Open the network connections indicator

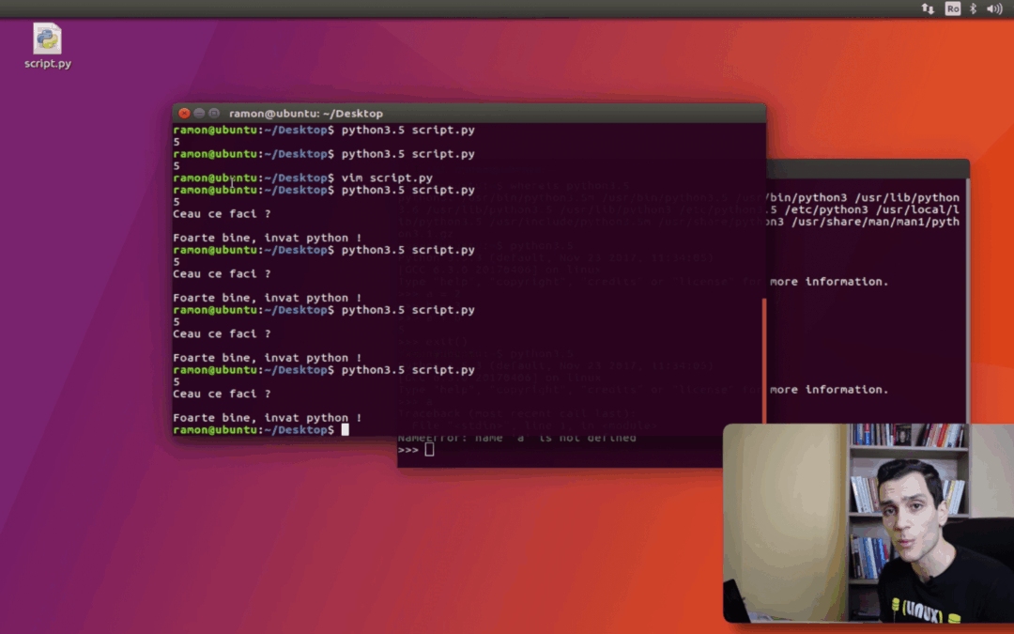pyautogui.click(x=929, y=8)
